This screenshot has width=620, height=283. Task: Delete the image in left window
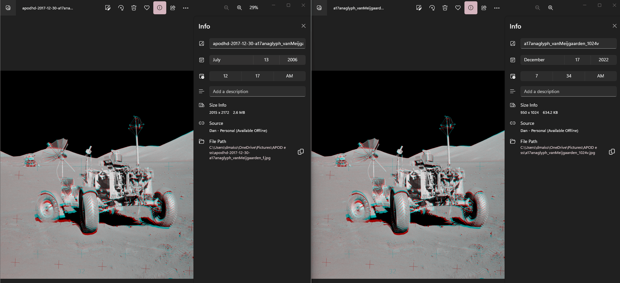click(x=134, y=8)
